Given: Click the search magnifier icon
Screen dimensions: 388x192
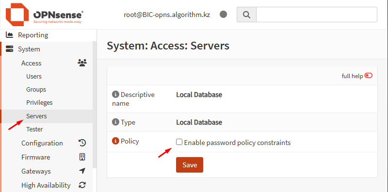Looking at the screenshot, I should (246, 15).
